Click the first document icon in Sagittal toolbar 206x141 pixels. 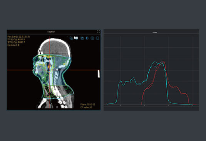(x=71, y=38)
